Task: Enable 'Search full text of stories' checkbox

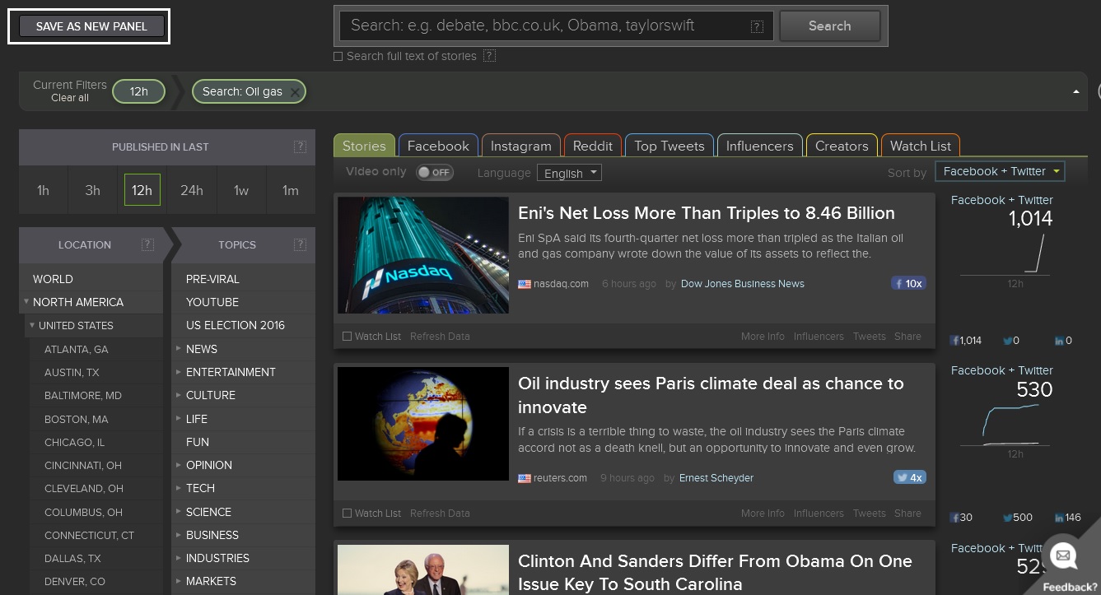Action: click(x=338, y=57)
